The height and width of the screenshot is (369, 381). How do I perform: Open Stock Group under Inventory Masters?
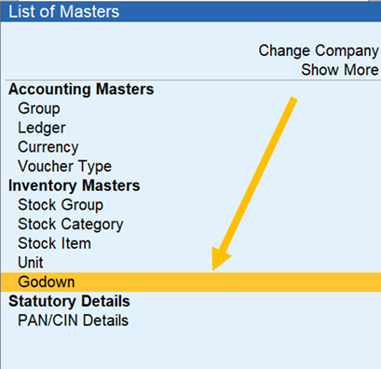pyautogui.click(x=61, y=205)
